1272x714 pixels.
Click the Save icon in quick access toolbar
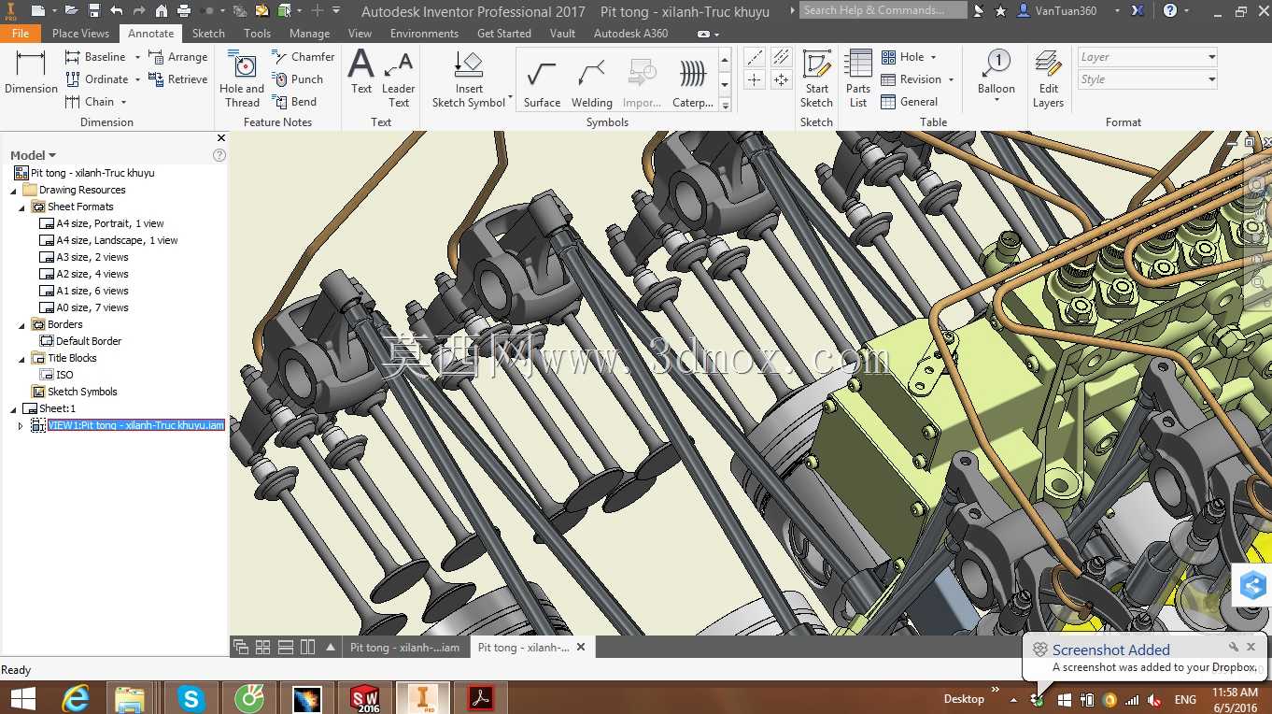coord(94,11)
